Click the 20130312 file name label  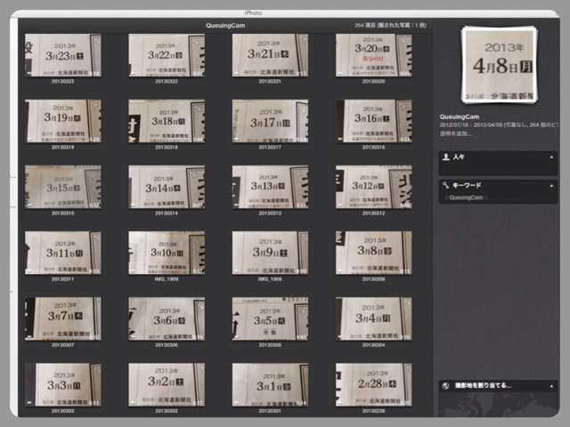pos(374,213)
